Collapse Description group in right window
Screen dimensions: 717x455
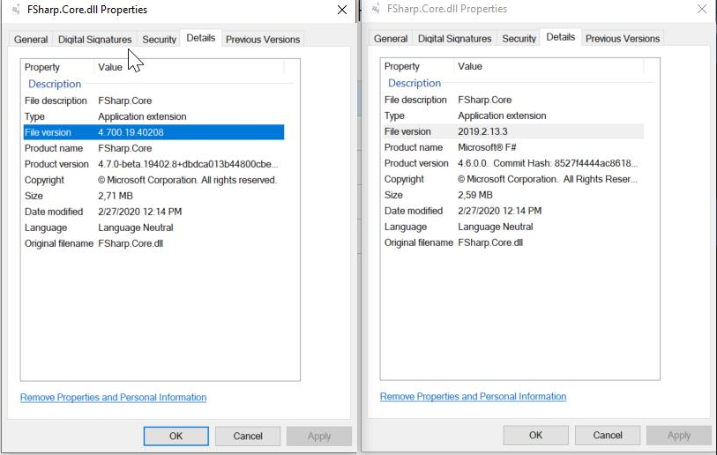415,83
